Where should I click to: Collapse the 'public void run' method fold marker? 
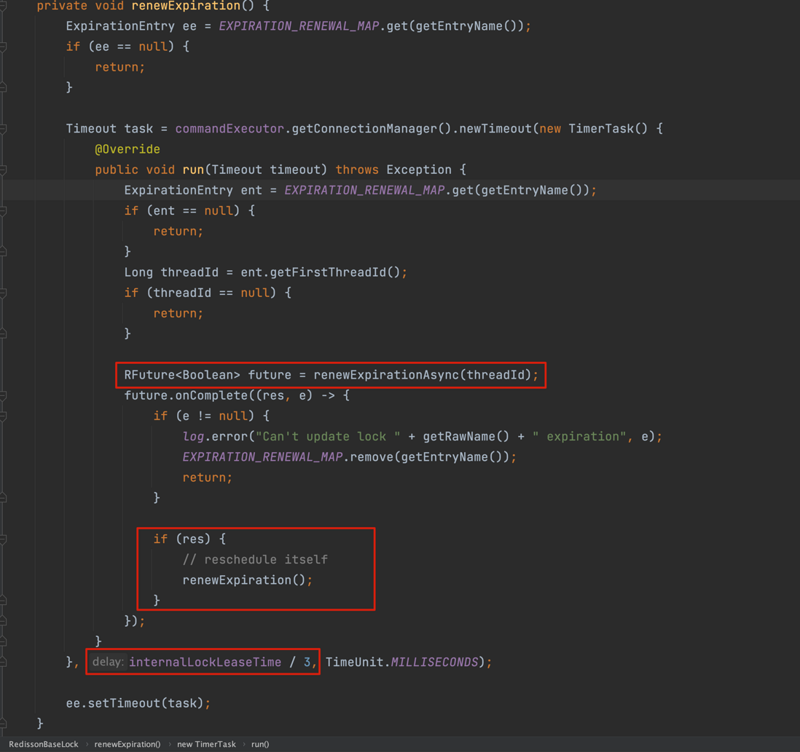3,170
